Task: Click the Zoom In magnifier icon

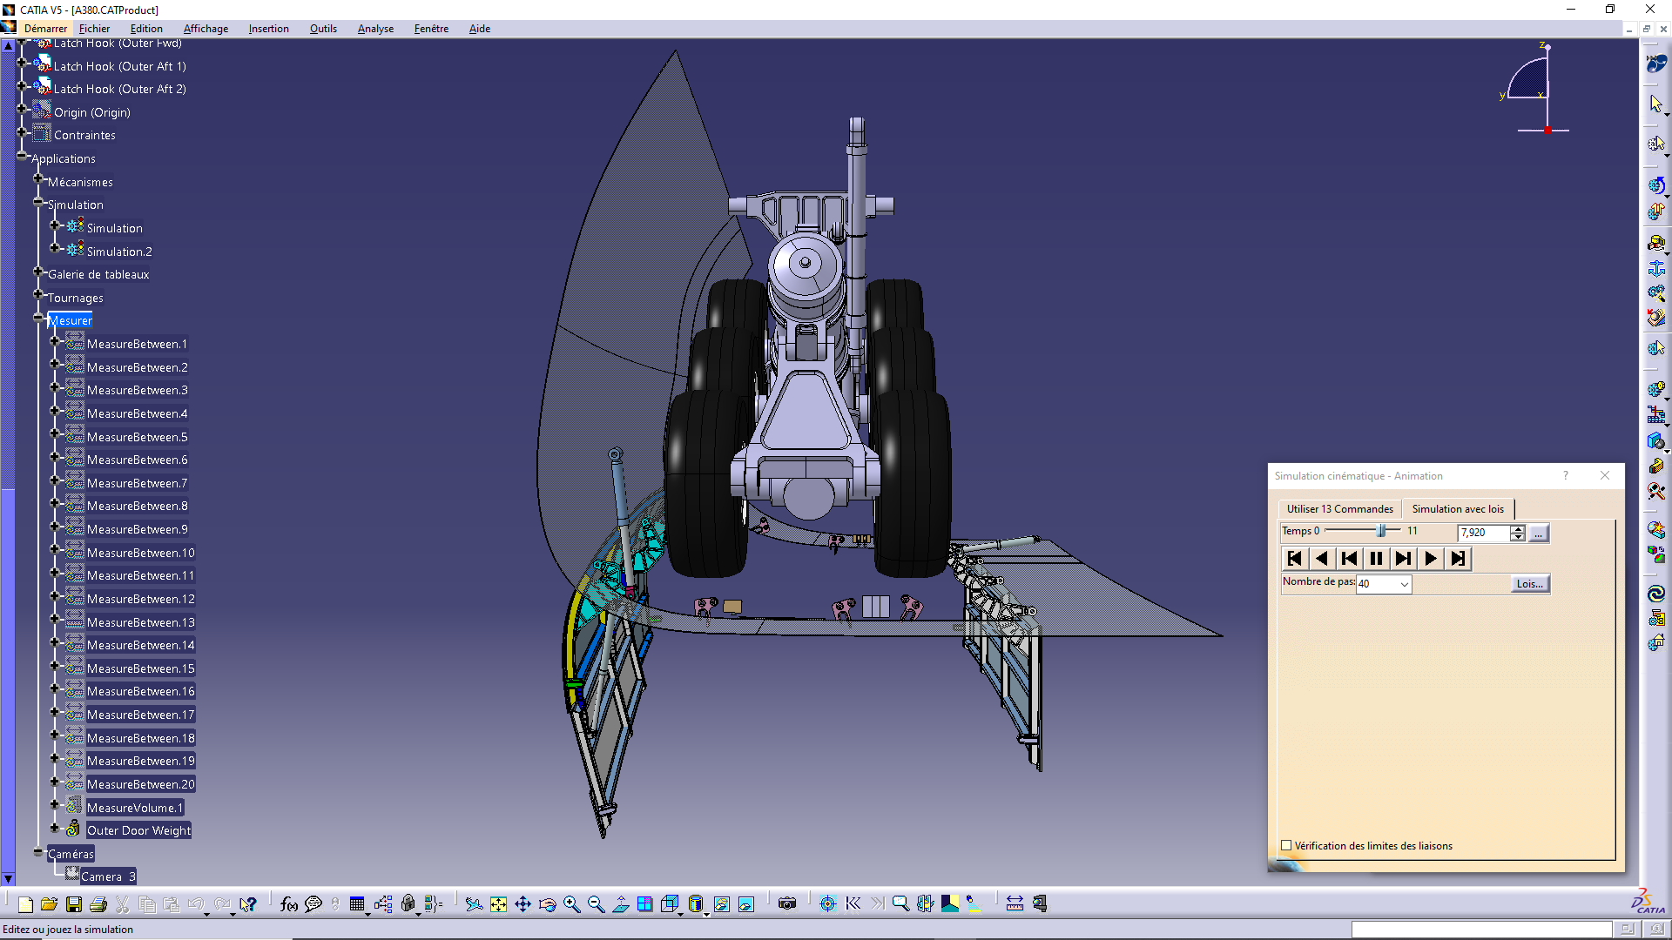Action: [x=571, y=904]
